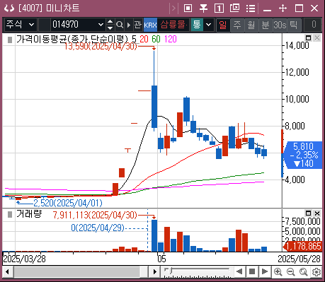The height and width of the screenshot is (282, 325).
Task: Open chart in new window icon
Action: pos(234,8)
